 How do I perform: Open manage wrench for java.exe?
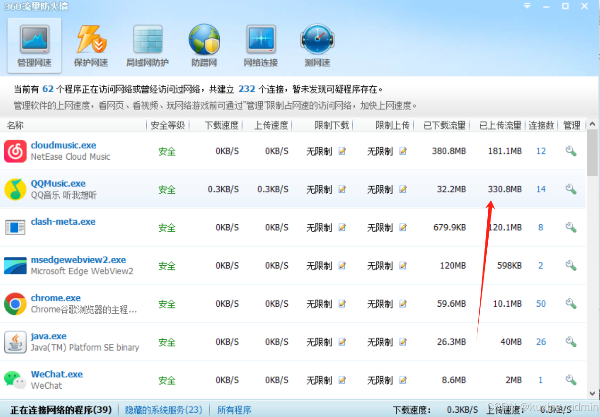pyautogui.click(x=571, y=342)
